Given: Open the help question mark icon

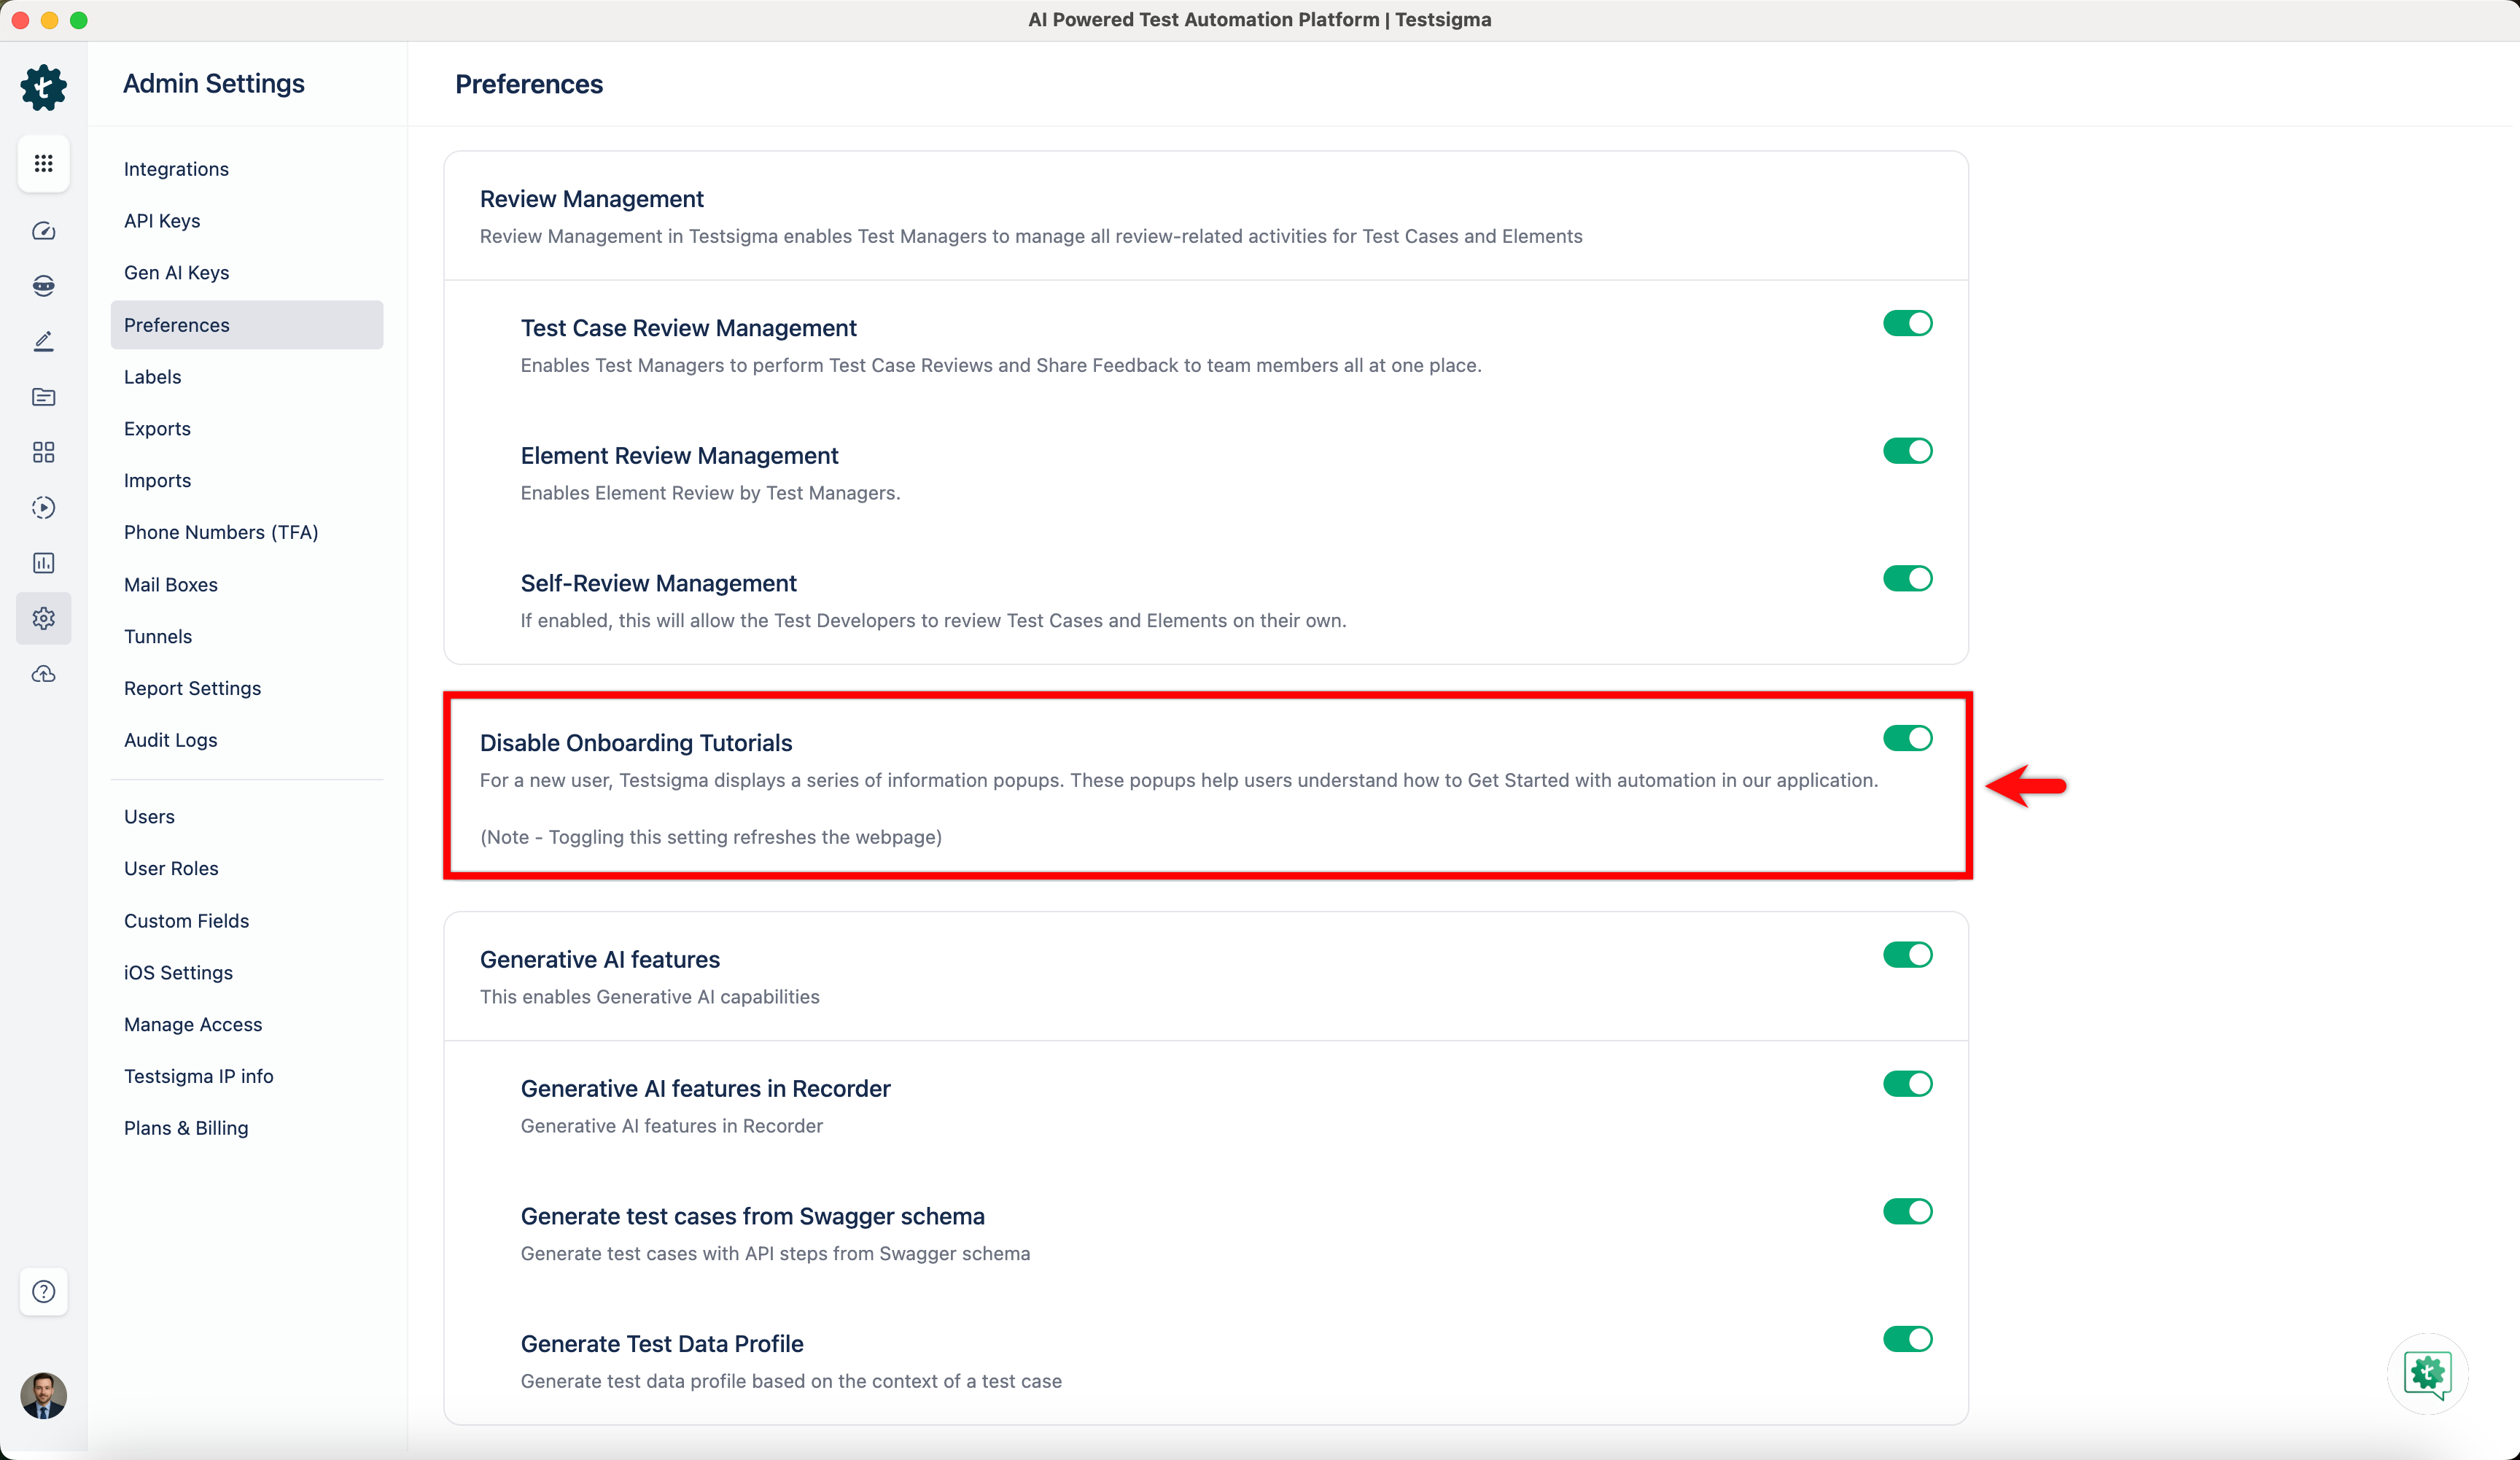Looking at the screenshot, I should pyautogui.click(x=43, y=1291).
